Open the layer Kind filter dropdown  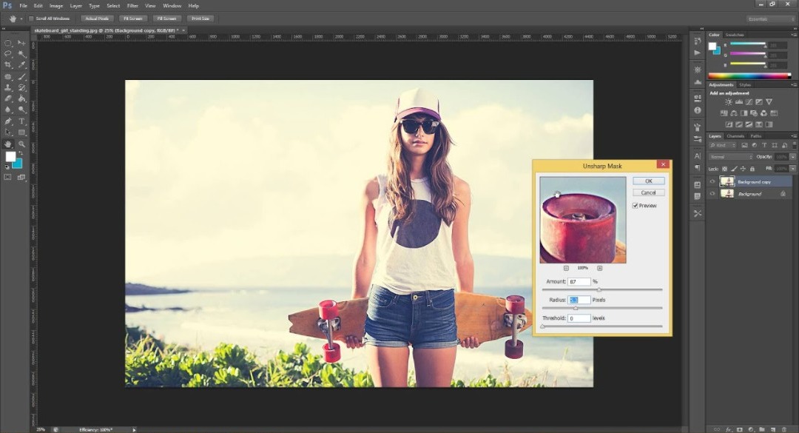pos(724,145)
